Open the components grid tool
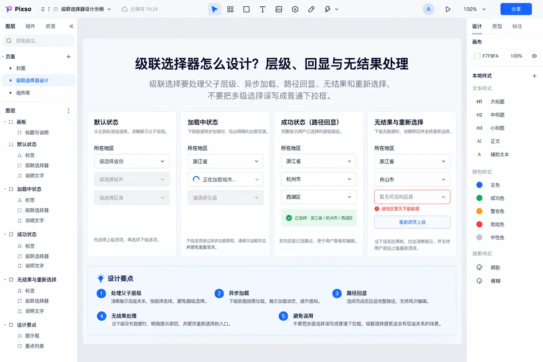The image size is (543, 362). click(230, 9)
